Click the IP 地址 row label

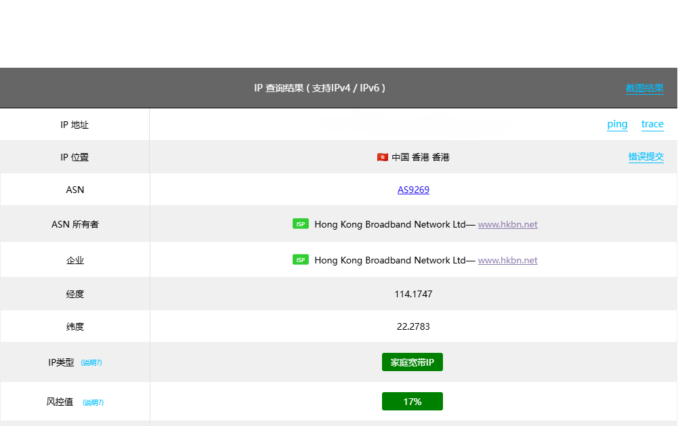75,125
